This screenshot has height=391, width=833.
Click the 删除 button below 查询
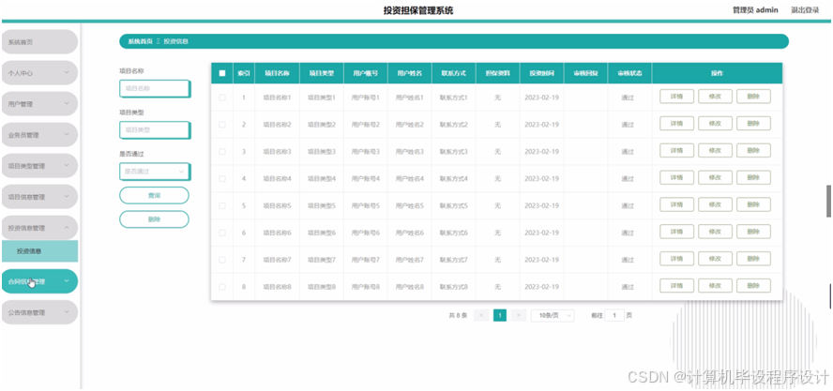point(154,219)
